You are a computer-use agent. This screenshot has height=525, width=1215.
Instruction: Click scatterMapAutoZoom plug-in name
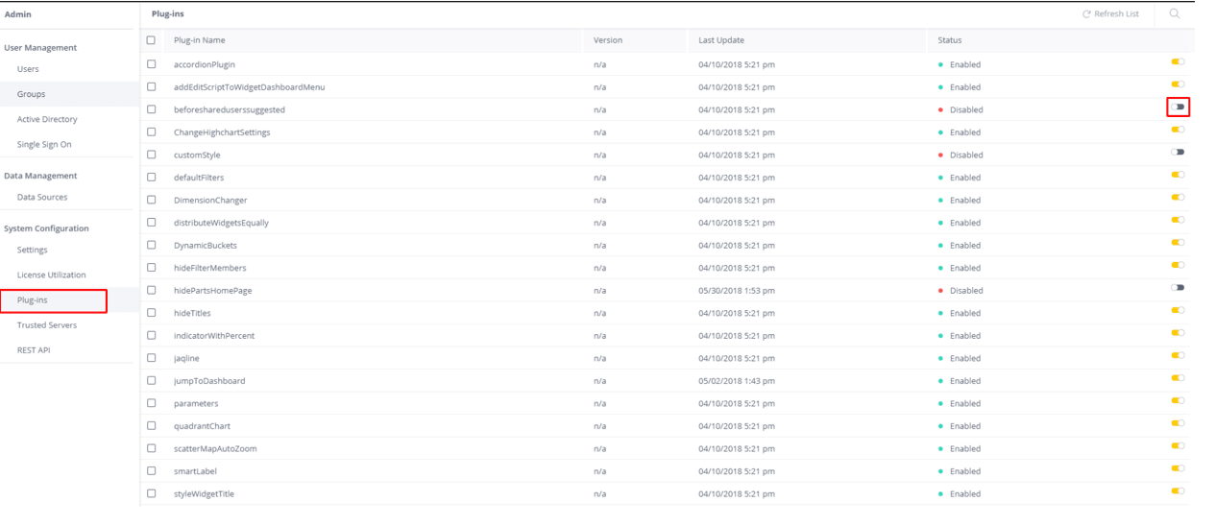(x=215, y=448)
